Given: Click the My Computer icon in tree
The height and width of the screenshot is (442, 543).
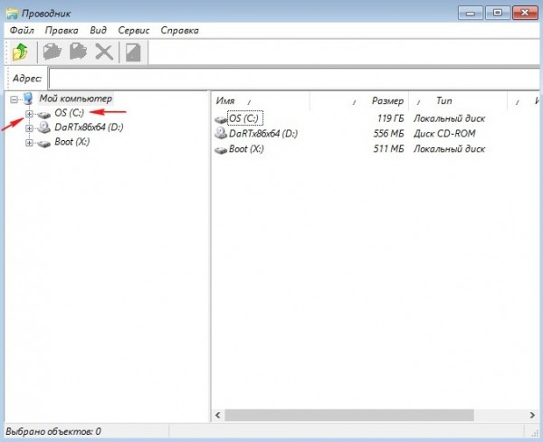Looking at the screenshot, I should click(28, 99).
